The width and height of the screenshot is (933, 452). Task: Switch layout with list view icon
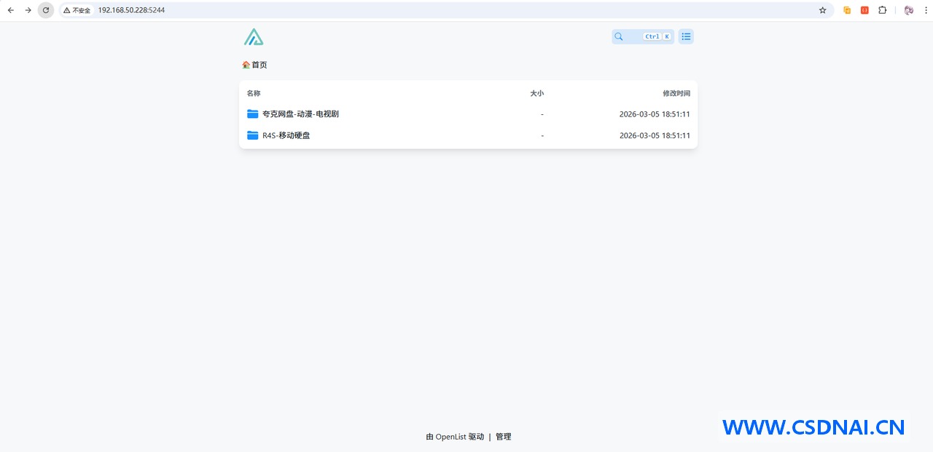pos(686,36)
